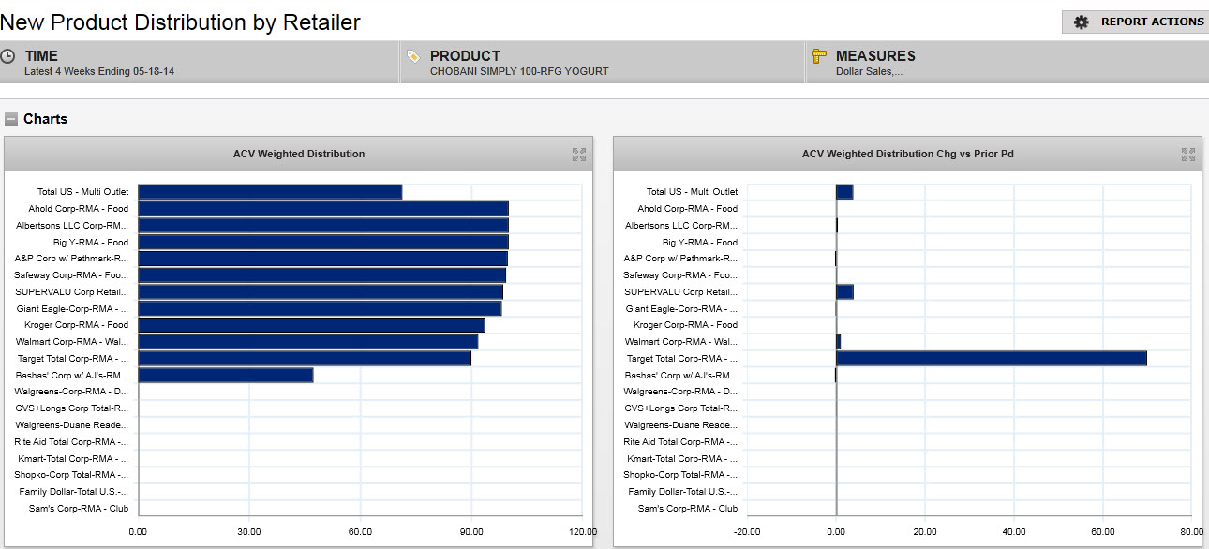Click the ACV Weighted Distribution chart title
This screenshot has width=1209, height=549.
pos(299,154)
